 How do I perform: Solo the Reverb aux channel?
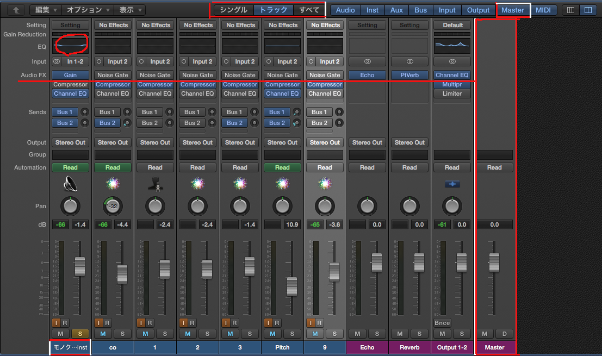[419, 334]
